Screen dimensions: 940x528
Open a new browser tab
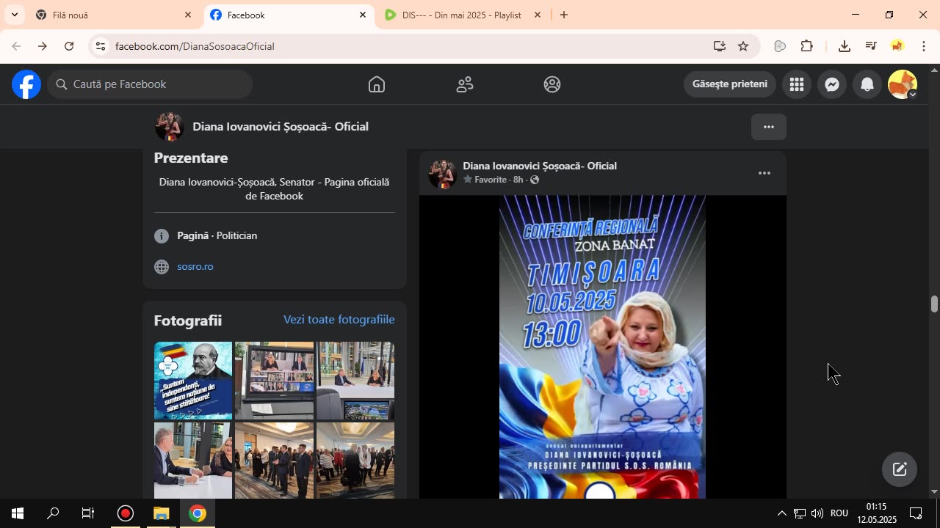point(564,15)
